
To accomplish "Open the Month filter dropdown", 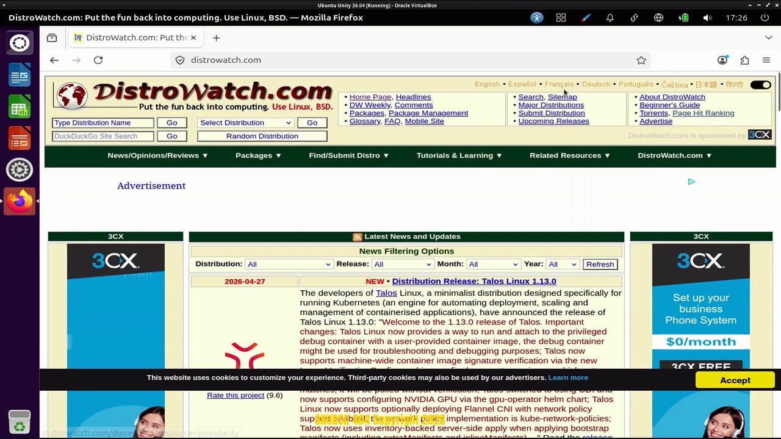I will tap(493, 264).
